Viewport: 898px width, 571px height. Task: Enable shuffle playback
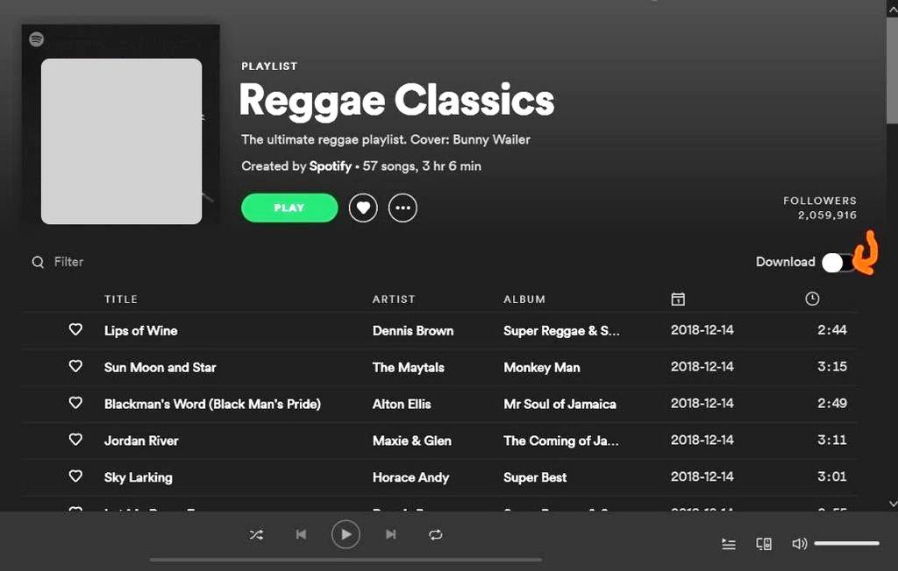pyautogui.click(x=256, y=535)
